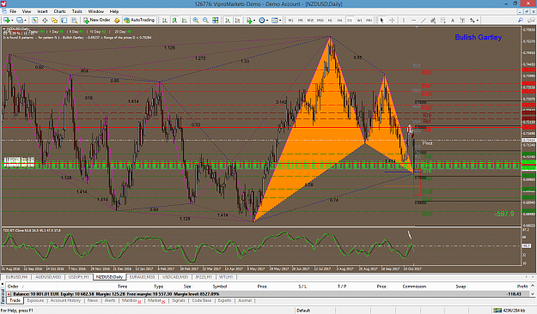Click the New Chart toolbar icon
Viewport: 537px width, 314px height.
pos(6,21)
